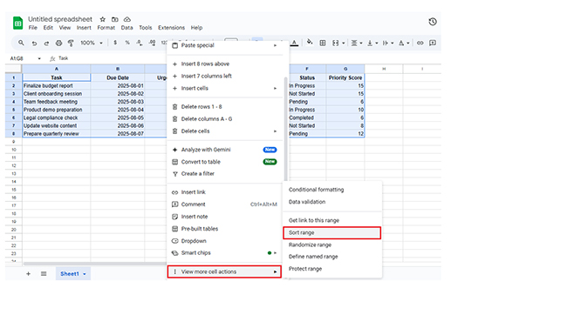Click the search menus magnifier icon

coord(21,43)
